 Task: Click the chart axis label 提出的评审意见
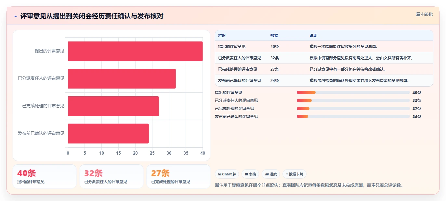pyautogui.click(x=49, y=51)
